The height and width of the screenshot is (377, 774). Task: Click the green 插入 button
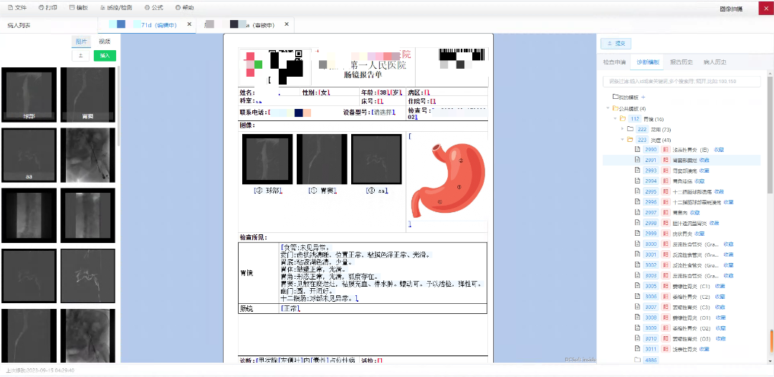[105, 56]
